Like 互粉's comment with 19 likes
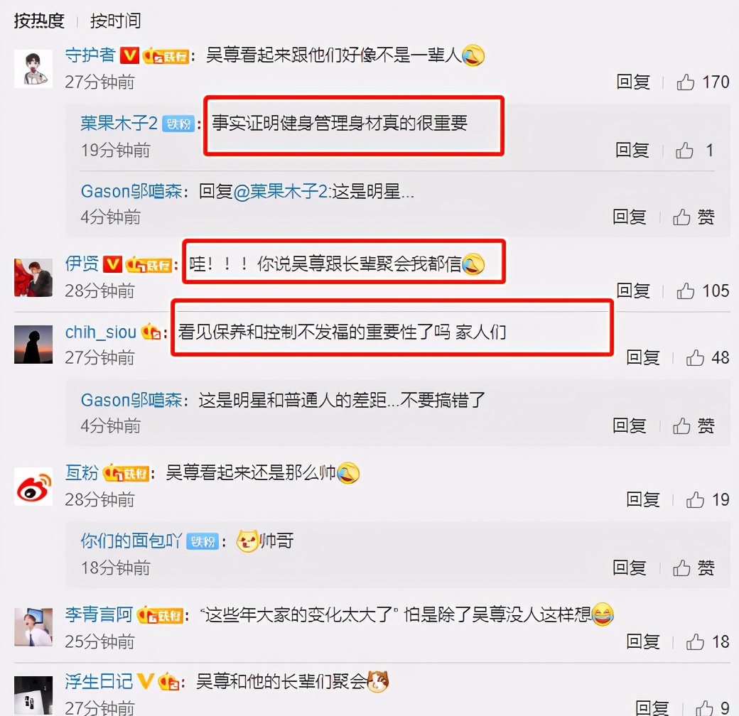The height and width of the screenshot is (716, 739). click(695, 499)
